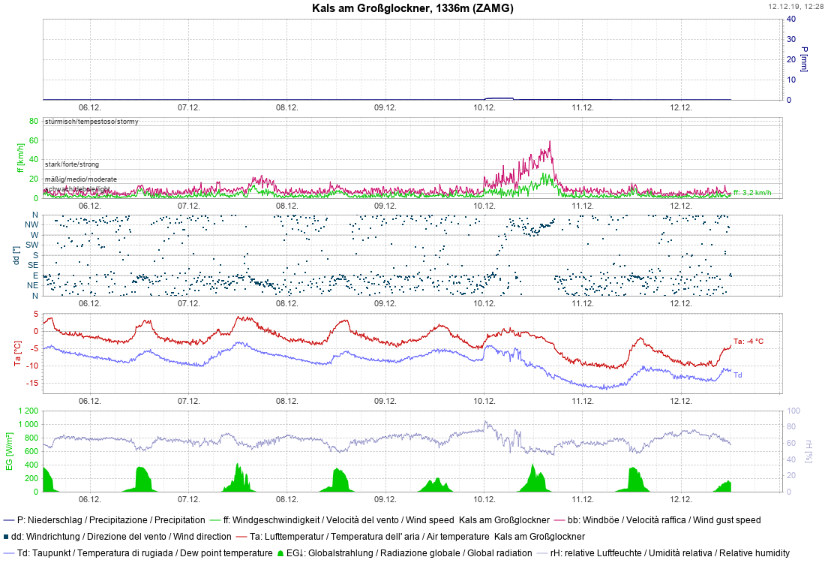Click the 'Ta: -4 °C' current temperature label

pos(748,342)
